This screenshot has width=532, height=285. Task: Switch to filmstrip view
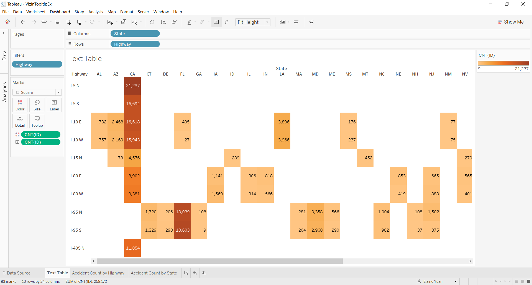523,281
